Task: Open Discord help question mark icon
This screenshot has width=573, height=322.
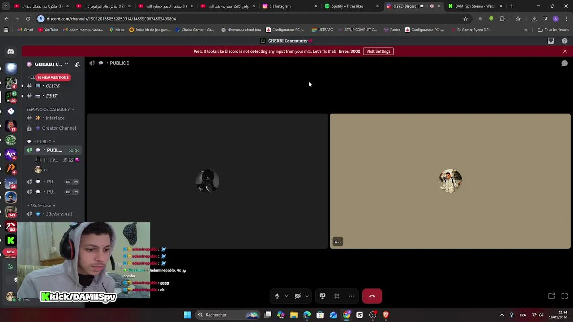Action: pyautogui.click(x=564, y=41)
